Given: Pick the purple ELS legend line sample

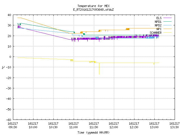Looking at the screenshot, I should pos(167,18).
